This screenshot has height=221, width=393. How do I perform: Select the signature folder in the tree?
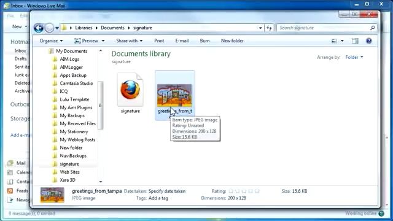[69, 164]
